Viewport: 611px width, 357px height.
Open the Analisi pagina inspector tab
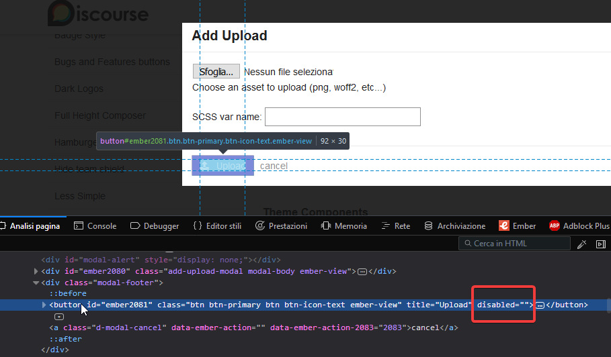click(31, 226)
